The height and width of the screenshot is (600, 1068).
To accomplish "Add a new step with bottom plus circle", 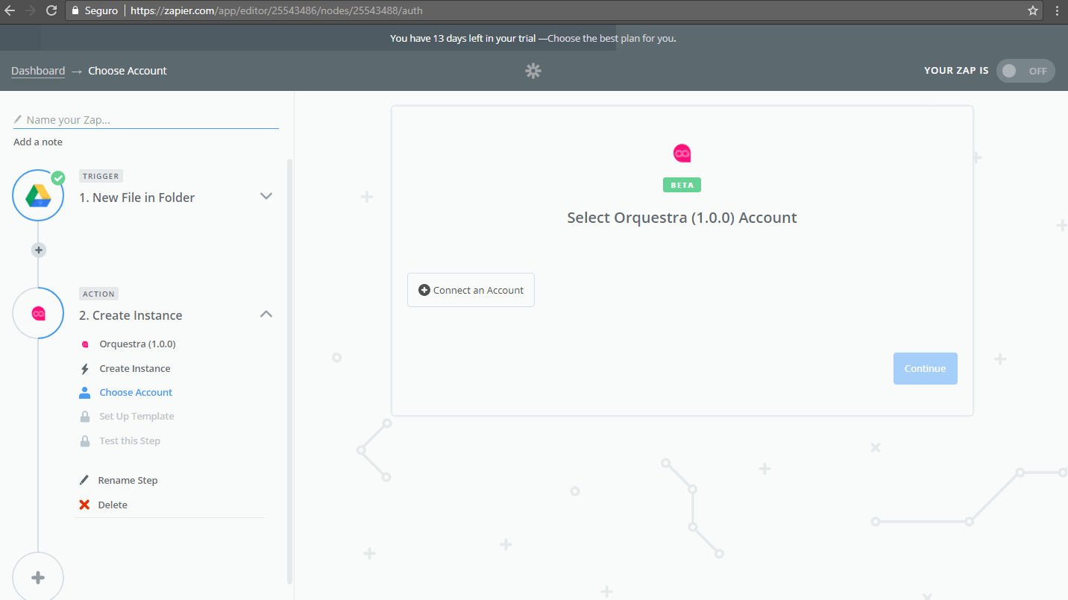I will click(x=38, y=577).
